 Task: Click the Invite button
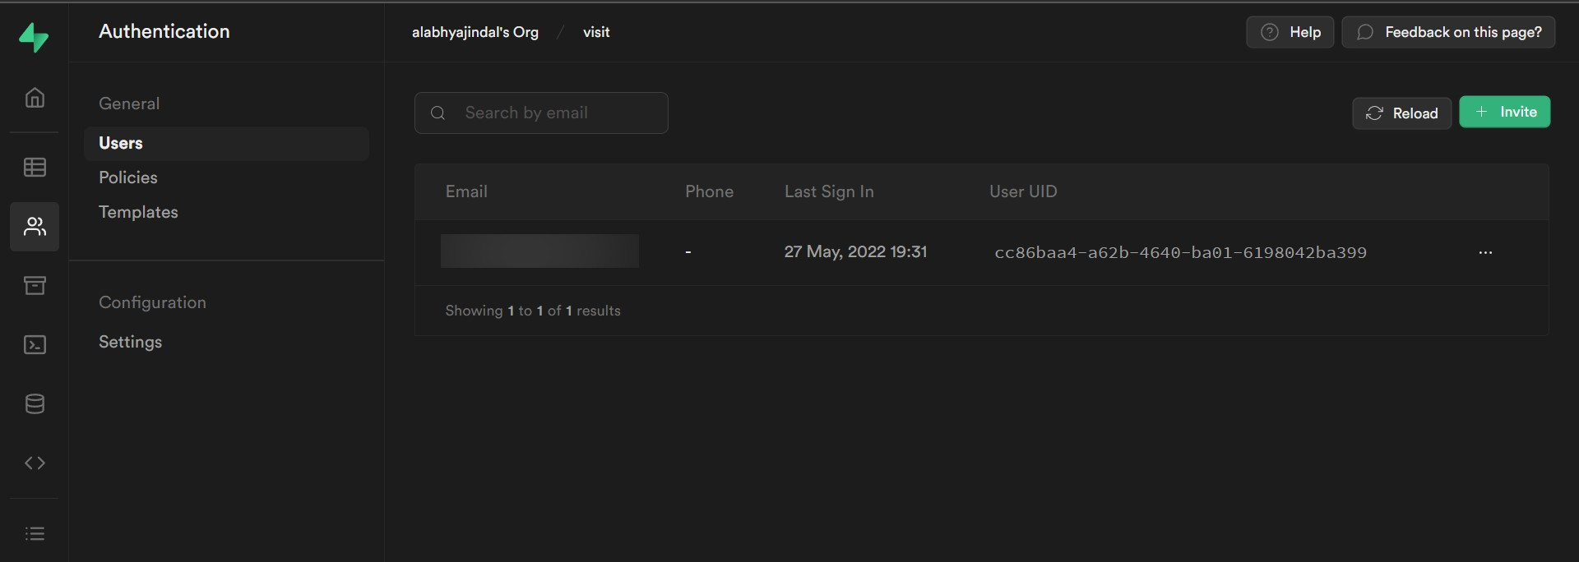[x=1506, y=111]
